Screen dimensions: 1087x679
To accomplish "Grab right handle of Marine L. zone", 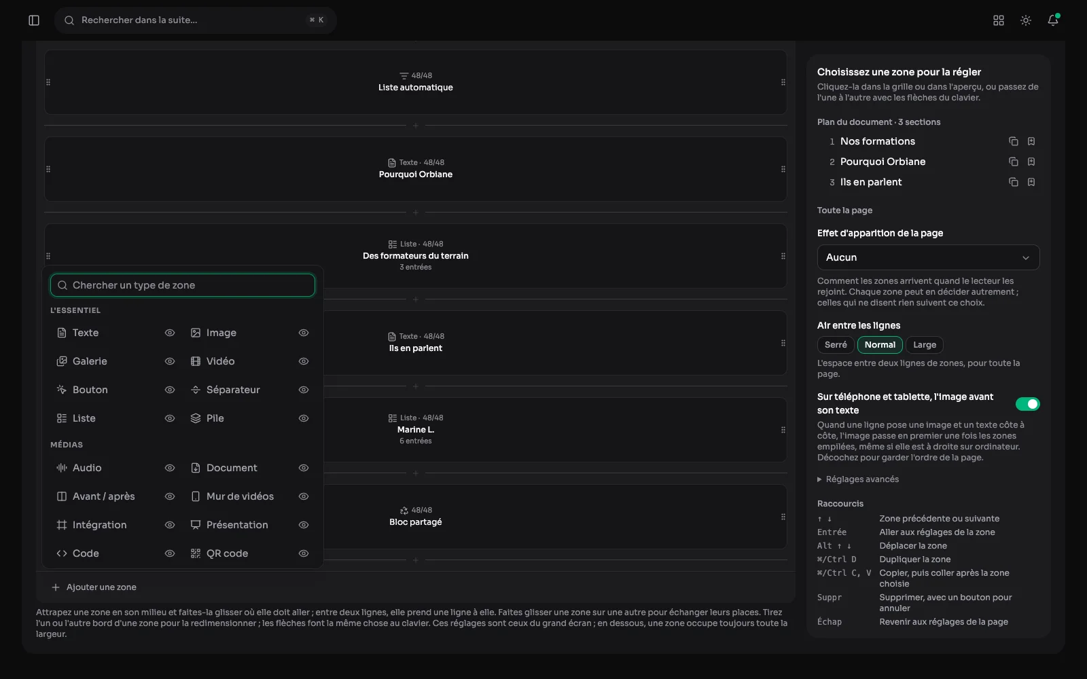I will point(783,430).
